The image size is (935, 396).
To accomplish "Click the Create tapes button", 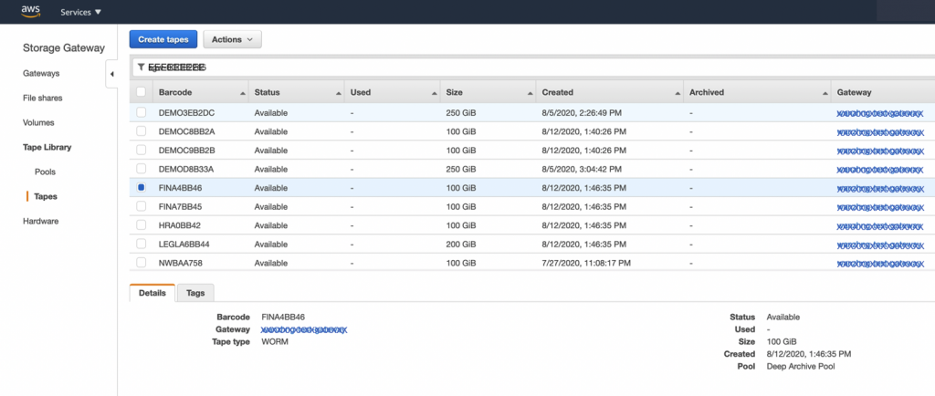I will coord(163,39).
